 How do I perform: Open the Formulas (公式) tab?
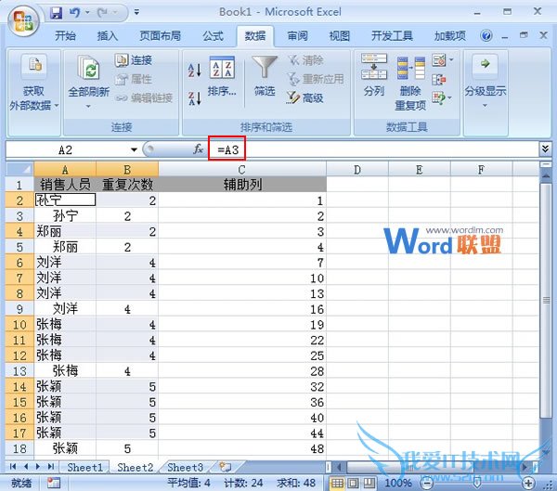pyautogui.click(x=213, y=35)
